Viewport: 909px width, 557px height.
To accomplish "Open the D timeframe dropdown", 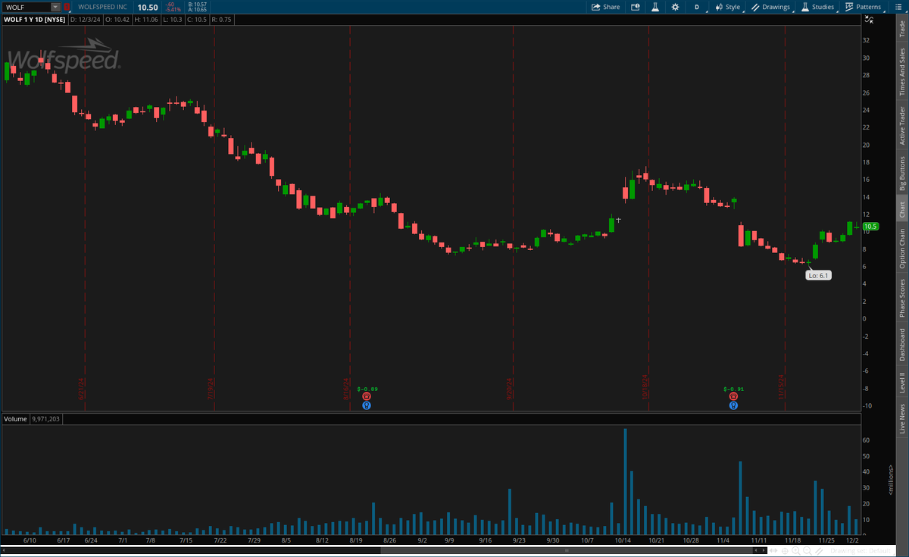I will point(697,7).
